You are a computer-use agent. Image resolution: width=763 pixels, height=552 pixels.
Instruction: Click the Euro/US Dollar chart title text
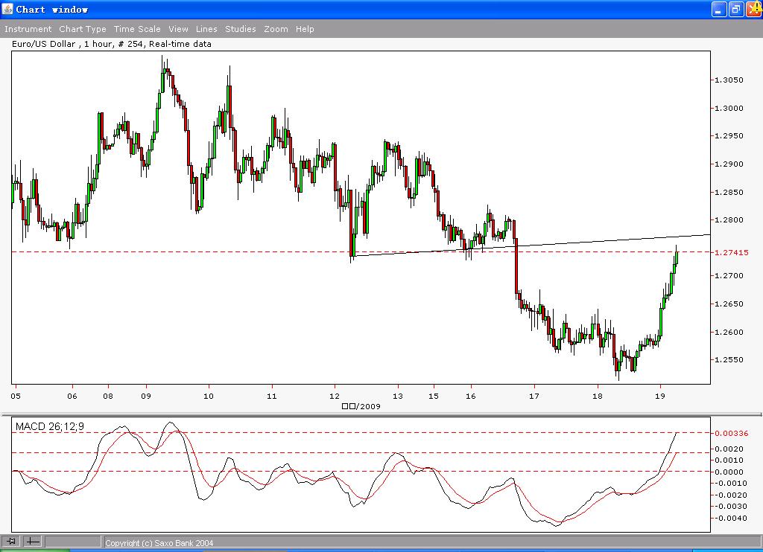point(112,44)
